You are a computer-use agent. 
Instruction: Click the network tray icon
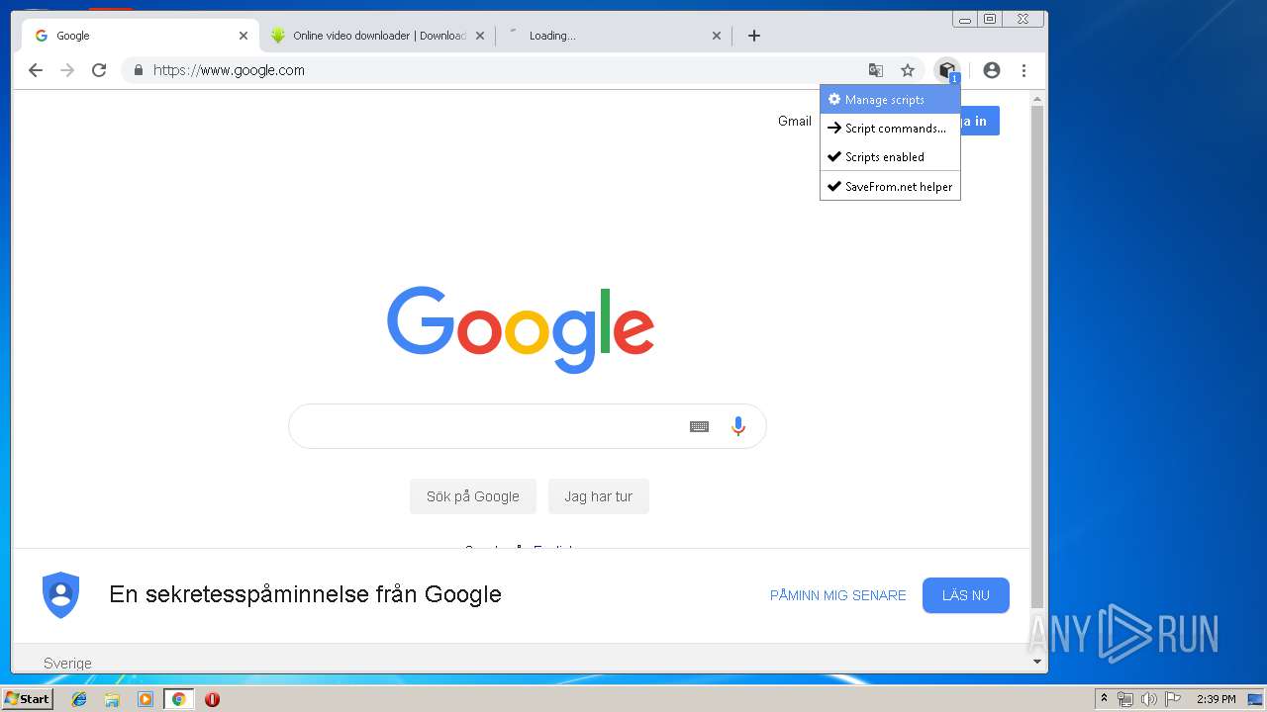[x=1125, y=699]
